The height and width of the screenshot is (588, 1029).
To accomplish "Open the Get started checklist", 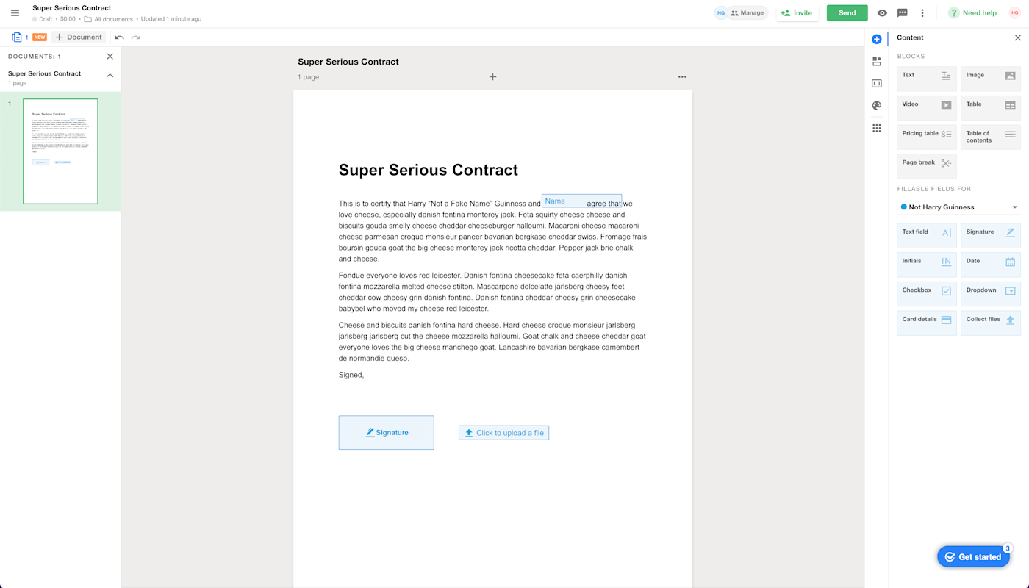I will click(974, 556).
